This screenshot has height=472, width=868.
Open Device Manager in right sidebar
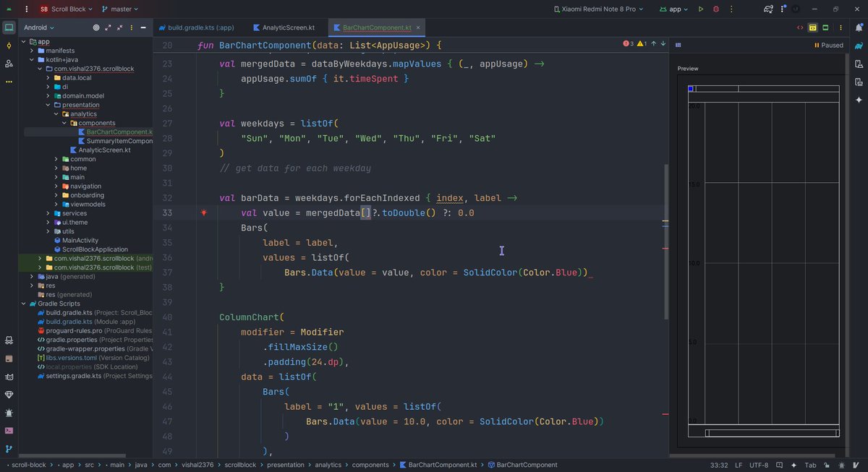coord(859,64)
